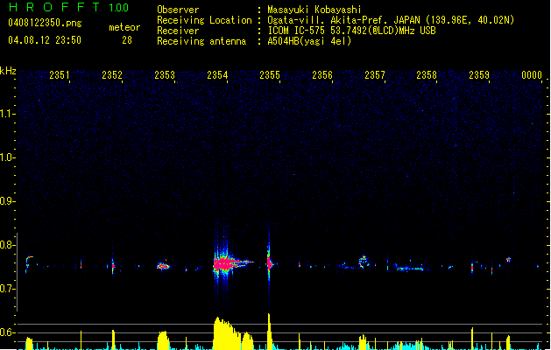Click the yellow power hump below 2353
The height and width of the screenshot is (350, 551).
163,339
